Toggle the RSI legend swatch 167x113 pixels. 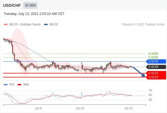pos(6,85)
